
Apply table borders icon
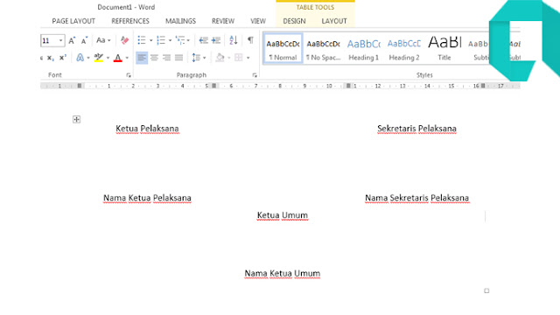click(x=238, y=58)
